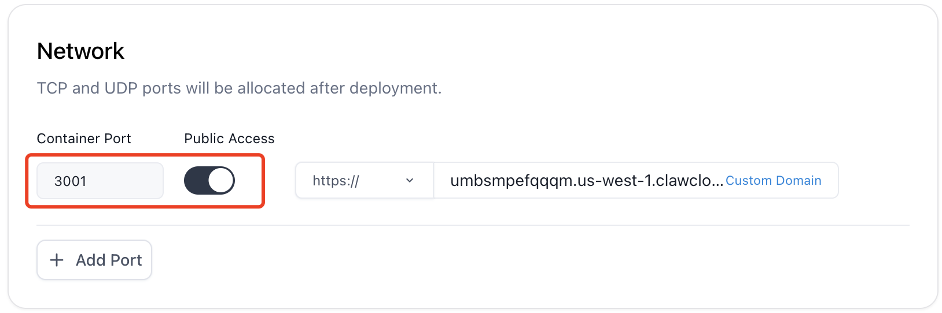Screen dimensions: 942x313
Task: Click the Public Access label
Action: point(229,139)
